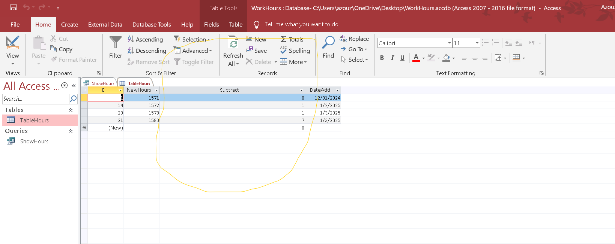Toggle Italic text formatting
615x244 pixels.
(x=392, y=58)
